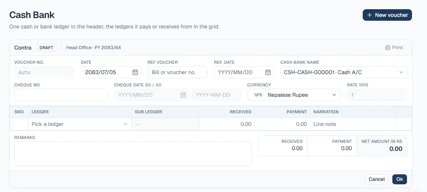Viewport: 427px width, 192px height.
Task: Click the DRAFT status badge
Action: [46, 48]
